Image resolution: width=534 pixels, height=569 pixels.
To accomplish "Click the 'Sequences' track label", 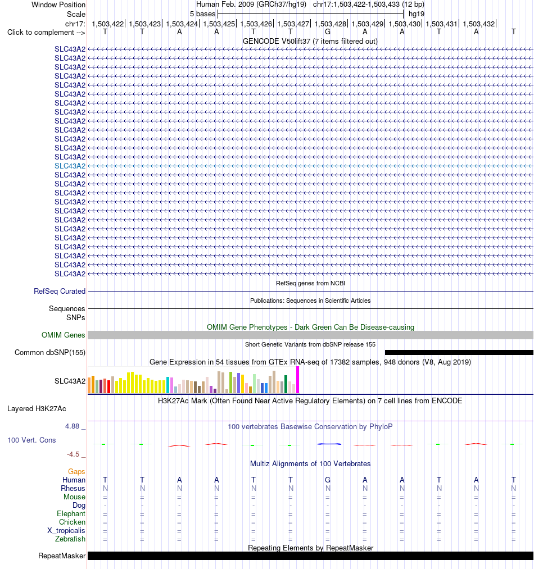I will tap(67, 308).
